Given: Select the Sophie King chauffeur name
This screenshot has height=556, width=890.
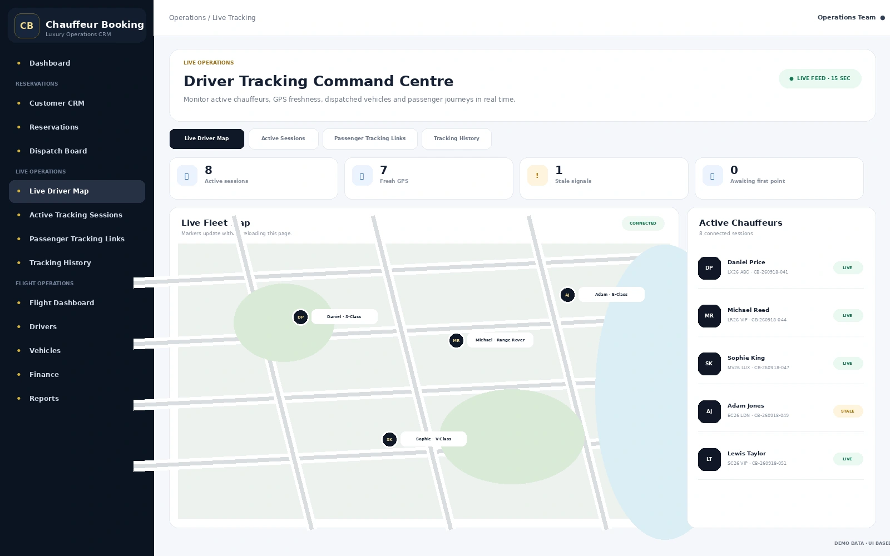Looking at the screenshot, I should [x=746, y=358].
